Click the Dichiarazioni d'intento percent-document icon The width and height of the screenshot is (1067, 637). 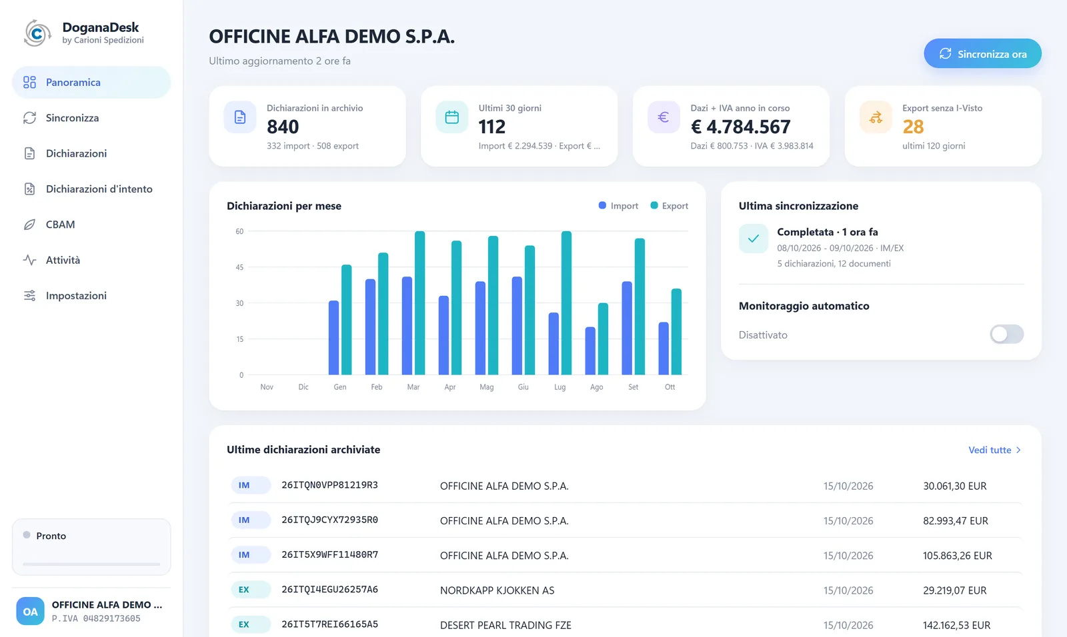[29, 189]
